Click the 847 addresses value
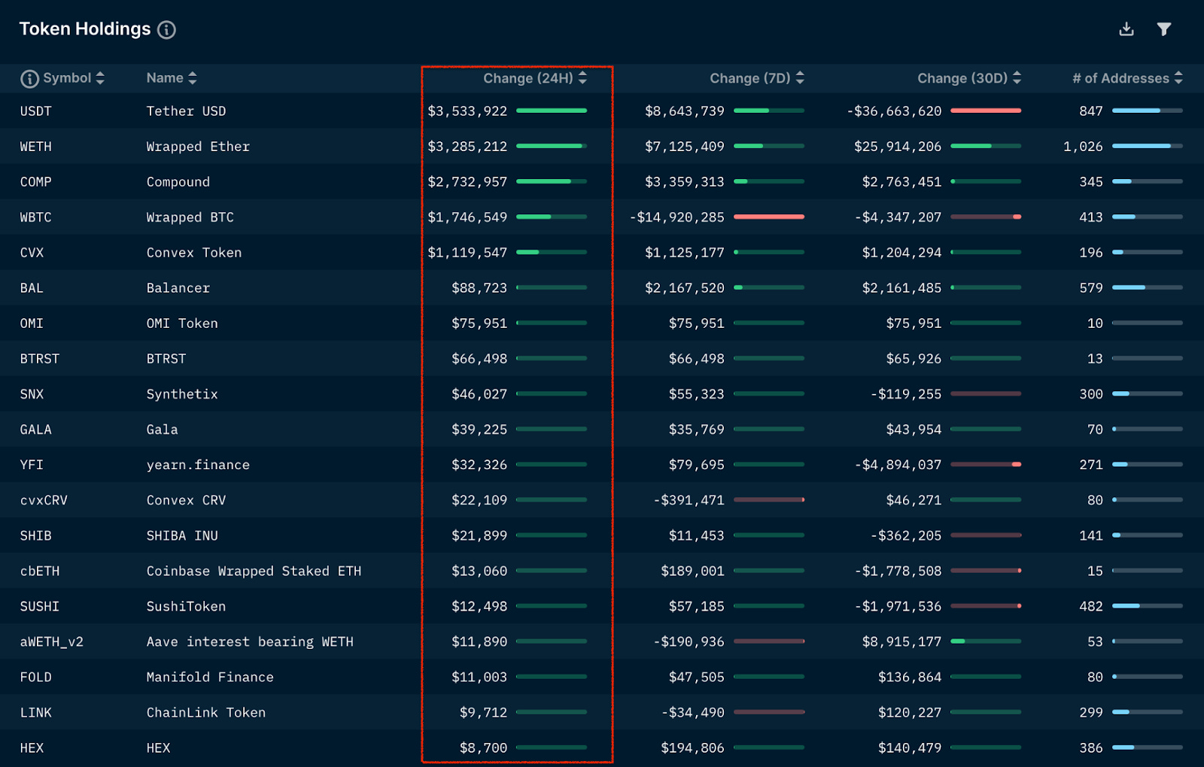 pos(1091,111)
